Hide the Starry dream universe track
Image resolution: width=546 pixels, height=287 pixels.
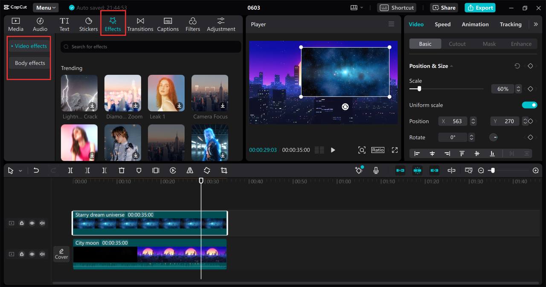coord(32,223)
